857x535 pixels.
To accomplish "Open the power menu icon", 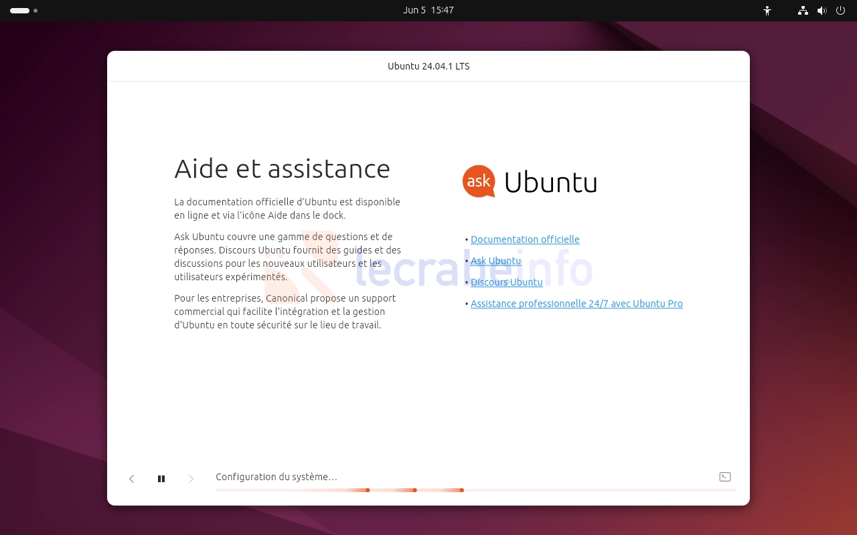I will (841, 11).
